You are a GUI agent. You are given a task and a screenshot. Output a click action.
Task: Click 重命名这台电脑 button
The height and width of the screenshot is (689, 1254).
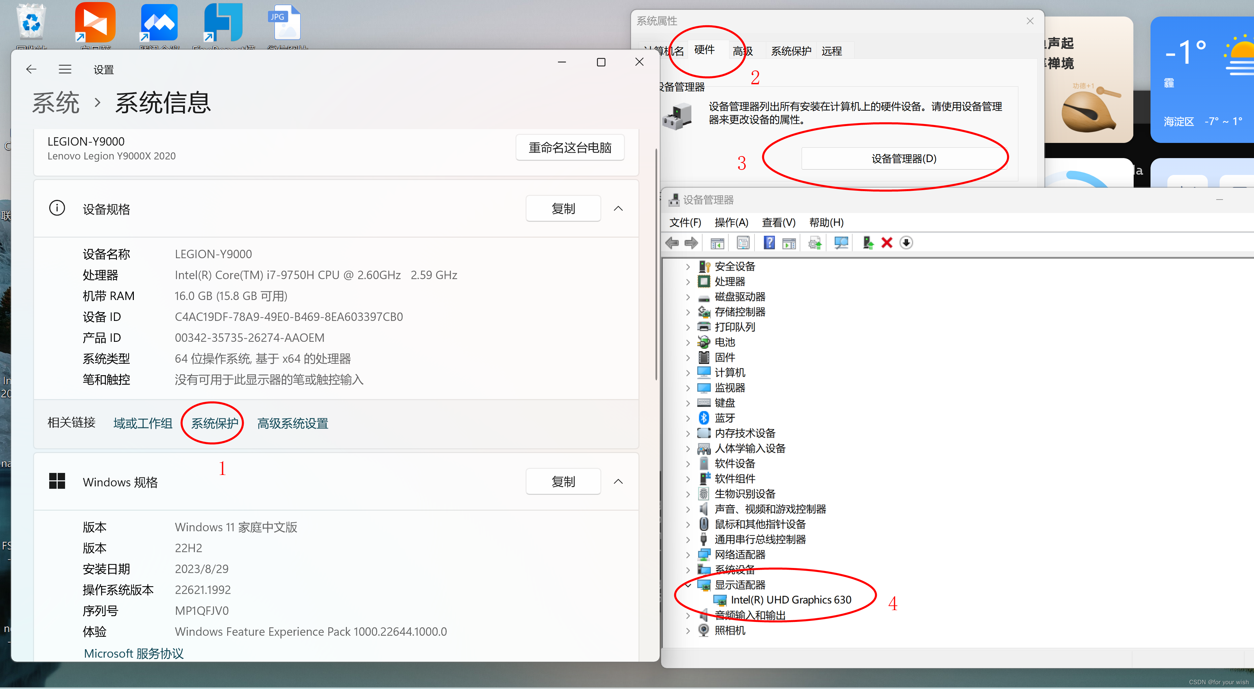[570, 148]
